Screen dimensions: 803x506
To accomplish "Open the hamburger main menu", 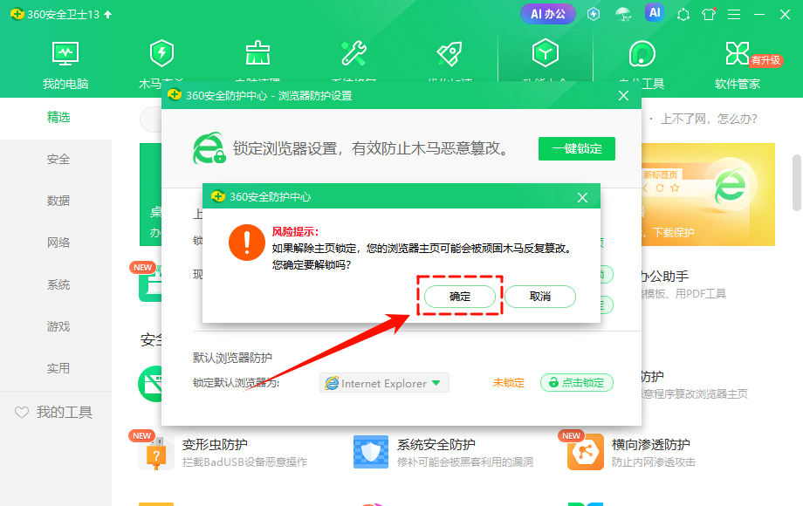I will (x=733, y=14).
